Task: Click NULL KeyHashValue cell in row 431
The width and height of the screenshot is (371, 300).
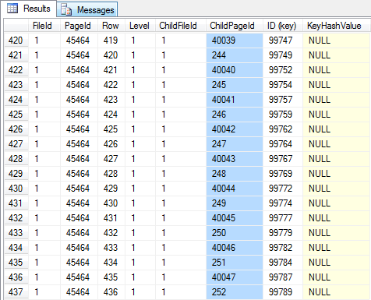Action: click(x=337, y=203)
